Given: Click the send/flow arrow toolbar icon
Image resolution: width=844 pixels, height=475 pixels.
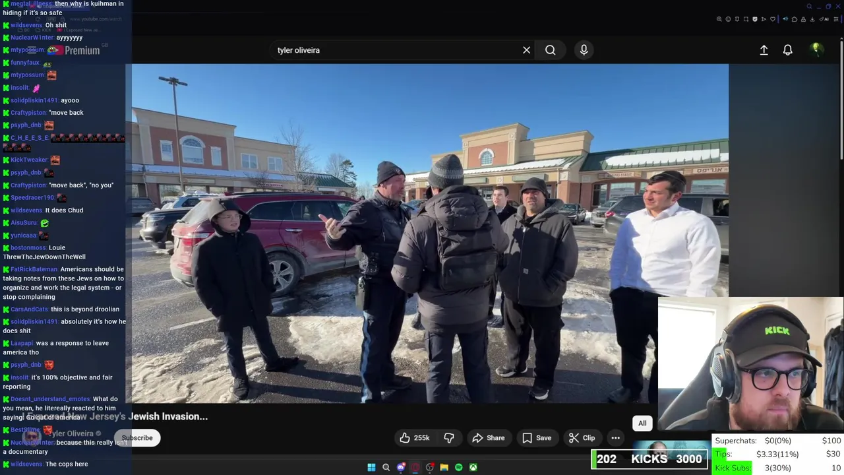Looking at the screenshot, I should tap(764, 19).
